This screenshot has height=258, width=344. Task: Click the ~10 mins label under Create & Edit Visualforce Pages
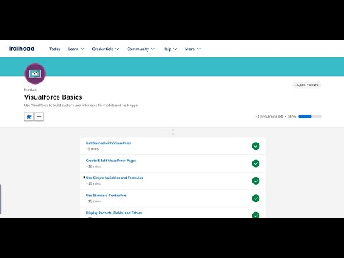point(93,166)
